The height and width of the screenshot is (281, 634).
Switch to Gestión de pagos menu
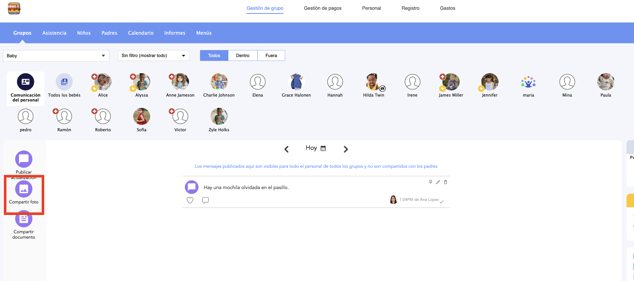tap(322, 8)
